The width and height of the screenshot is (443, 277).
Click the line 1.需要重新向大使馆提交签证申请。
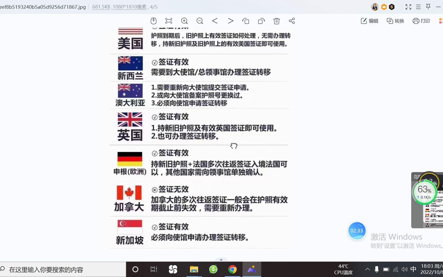coord(200,87)
